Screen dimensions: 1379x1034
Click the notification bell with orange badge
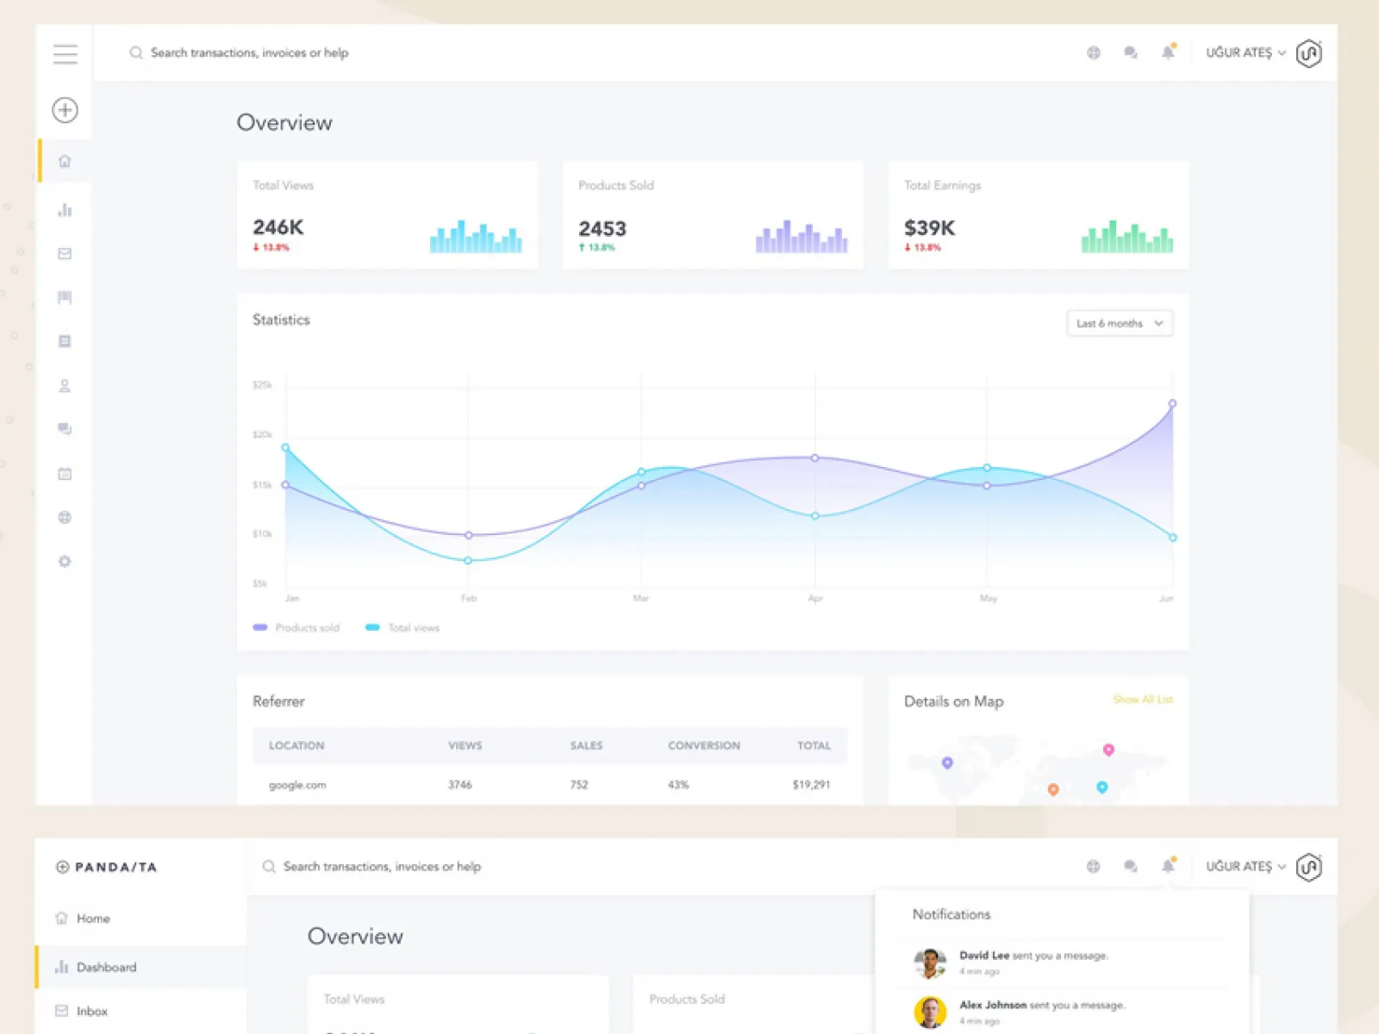click(x=1169, y=53)
